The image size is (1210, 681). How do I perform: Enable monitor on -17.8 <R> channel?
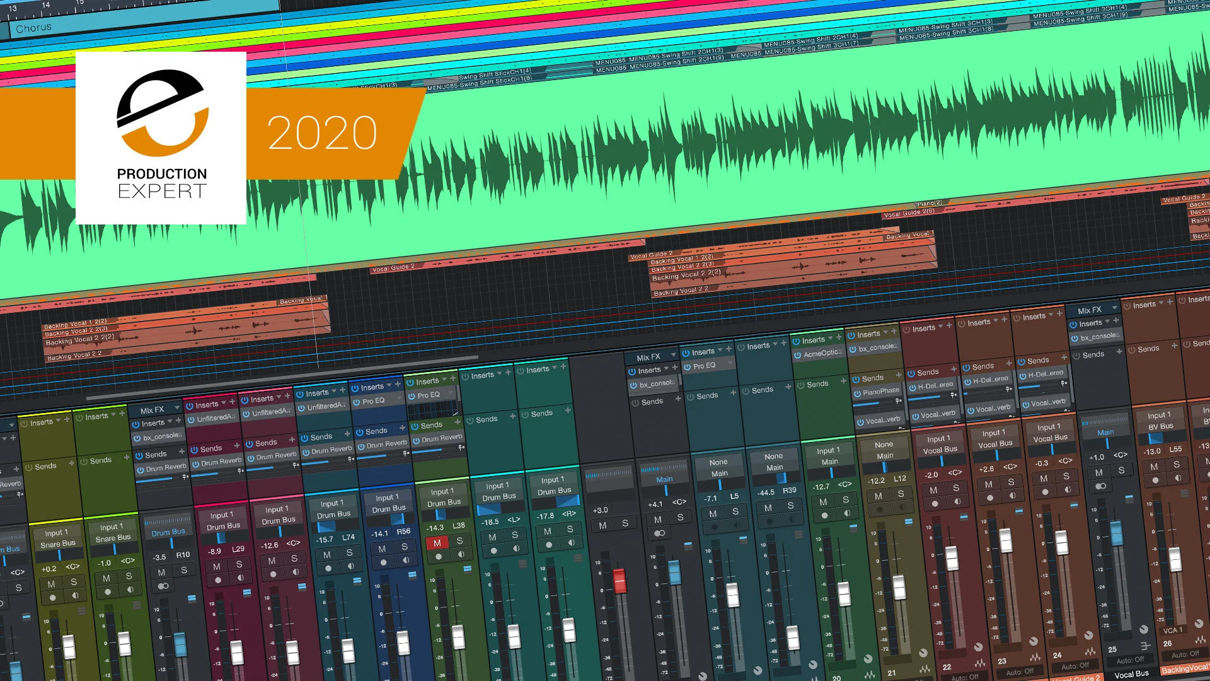571,543
